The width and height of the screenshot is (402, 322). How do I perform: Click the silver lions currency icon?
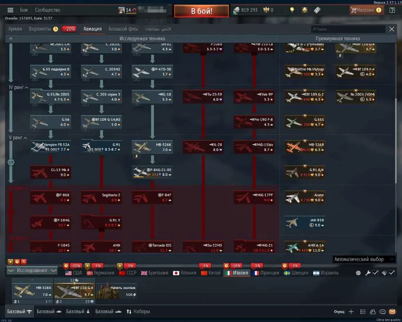pyautogui.click(x=236, y=10)
